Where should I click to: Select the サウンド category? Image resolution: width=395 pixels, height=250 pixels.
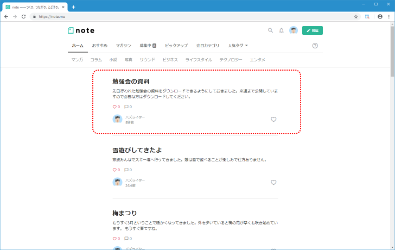tap(148, 60)
